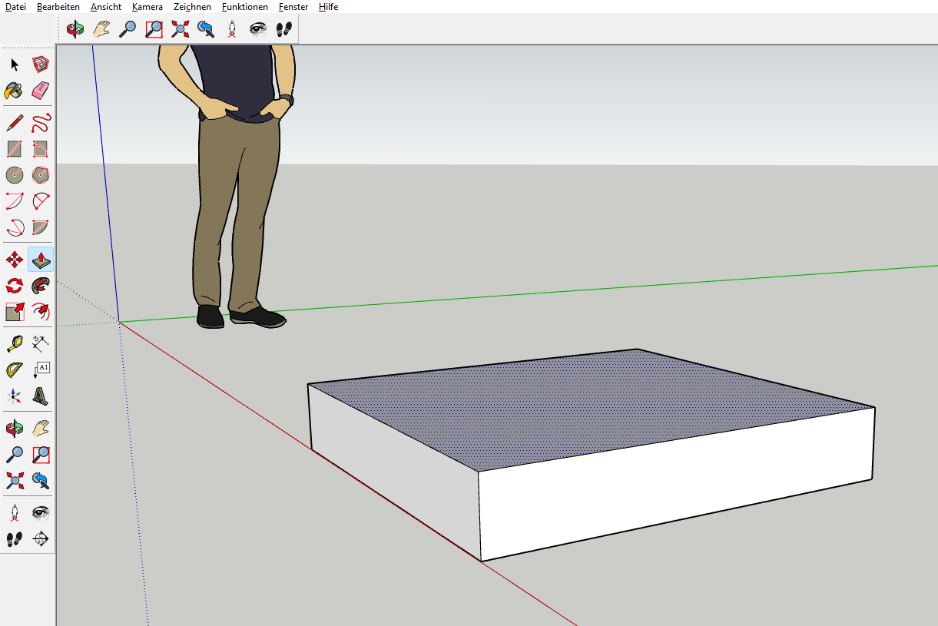This screenshot has width=938, height=626.
Task: Select the Tape Measure tool
Action: pos(15,343)
